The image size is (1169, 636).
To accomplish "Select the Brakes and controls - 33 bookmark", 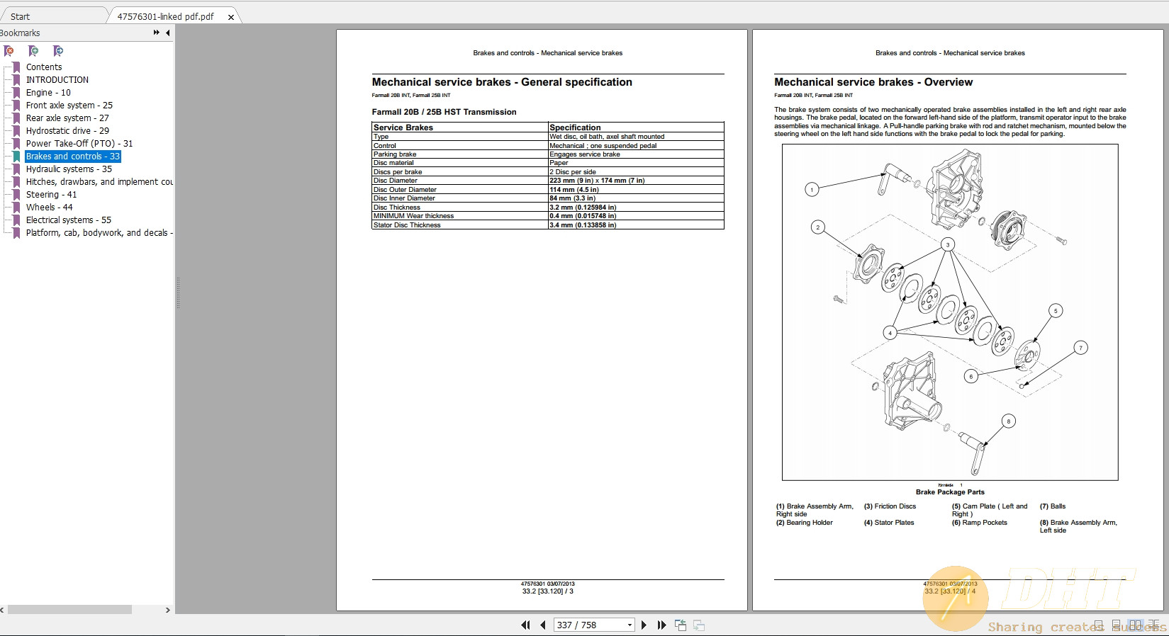I will [x=73, y=157].
